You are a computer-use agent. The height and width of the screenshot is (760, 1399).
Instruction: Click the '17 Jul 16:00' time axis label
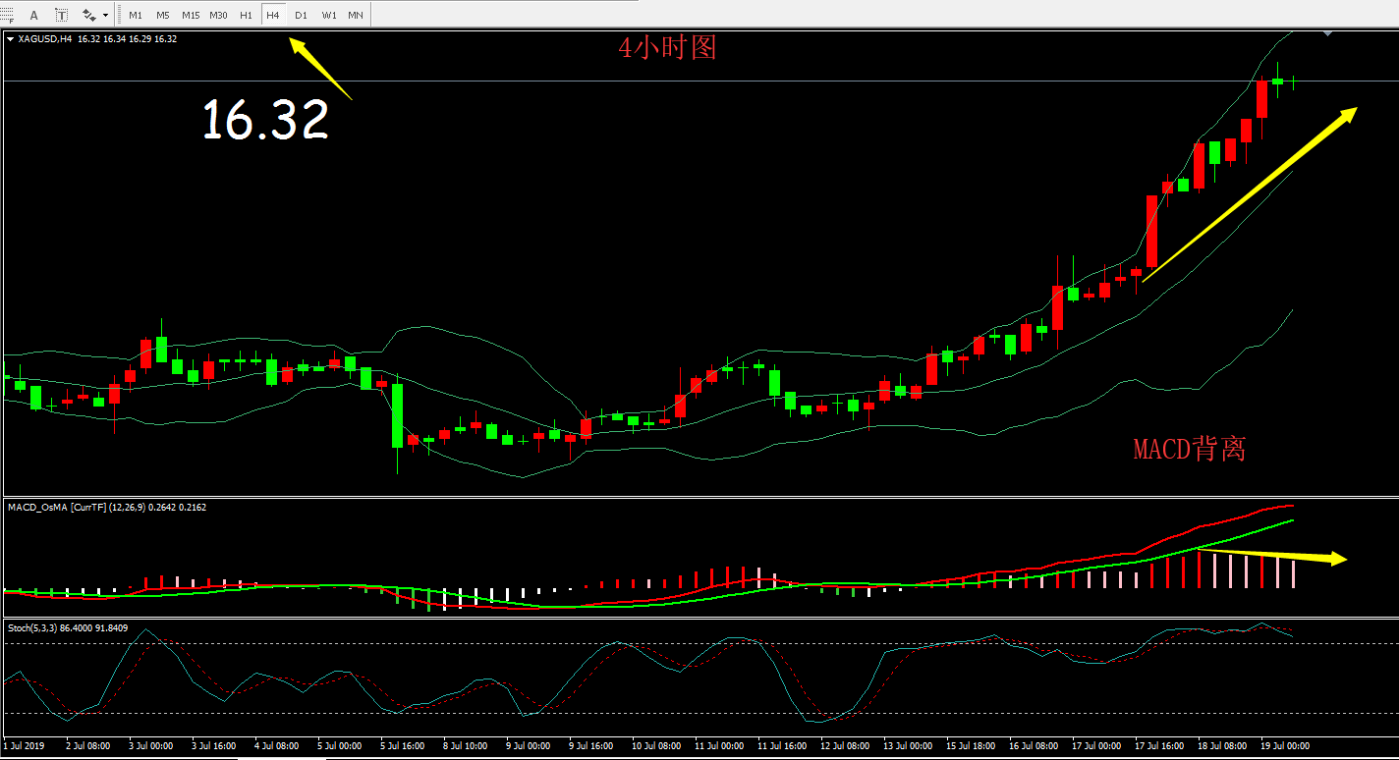point(1158,746)
